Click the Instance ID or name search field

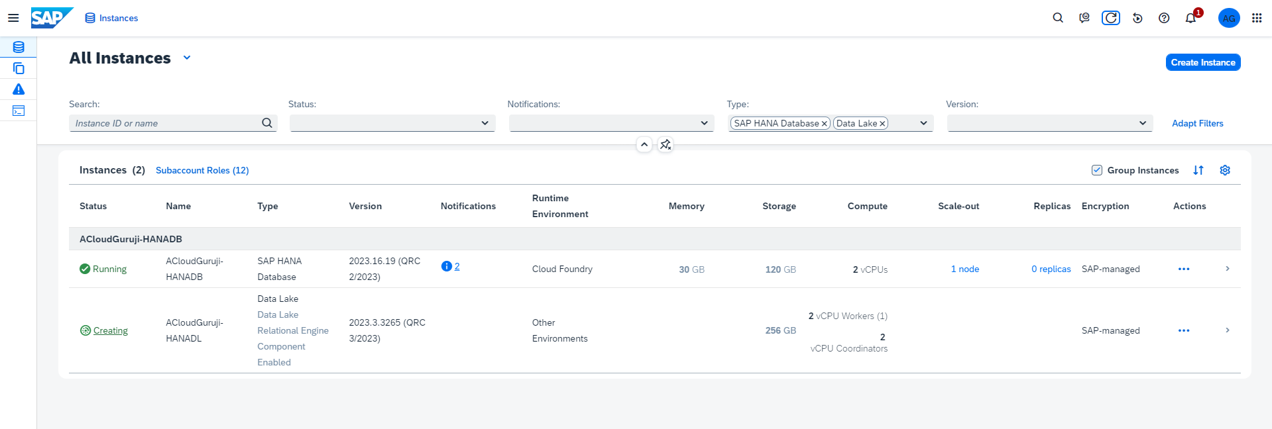point(166,123)
